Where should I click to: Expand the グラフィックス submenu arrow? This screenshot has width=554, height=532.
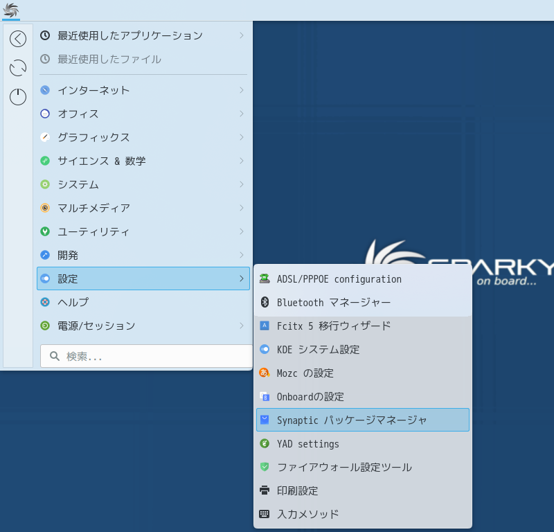pyautogui.click(x=242, y=137)
